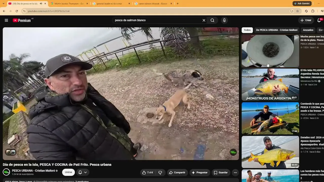Switch to 'general lavalle es rio o mar' tab
Screen dimensions: 324x182
click(111, 4)
